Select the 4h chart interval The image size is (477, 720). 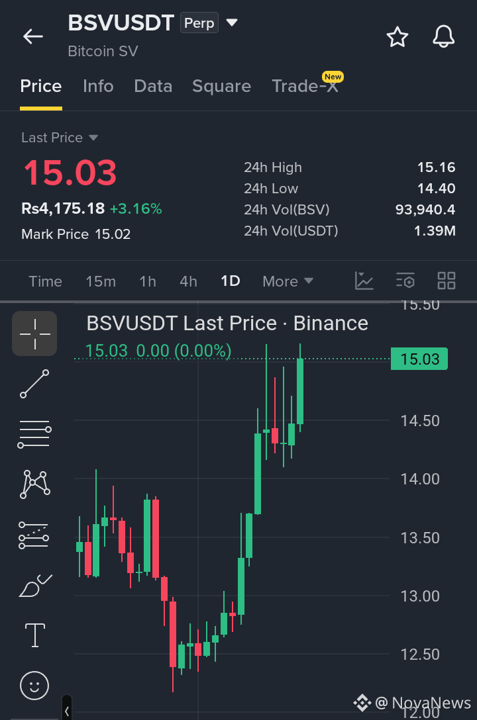(x=188, y=281)
